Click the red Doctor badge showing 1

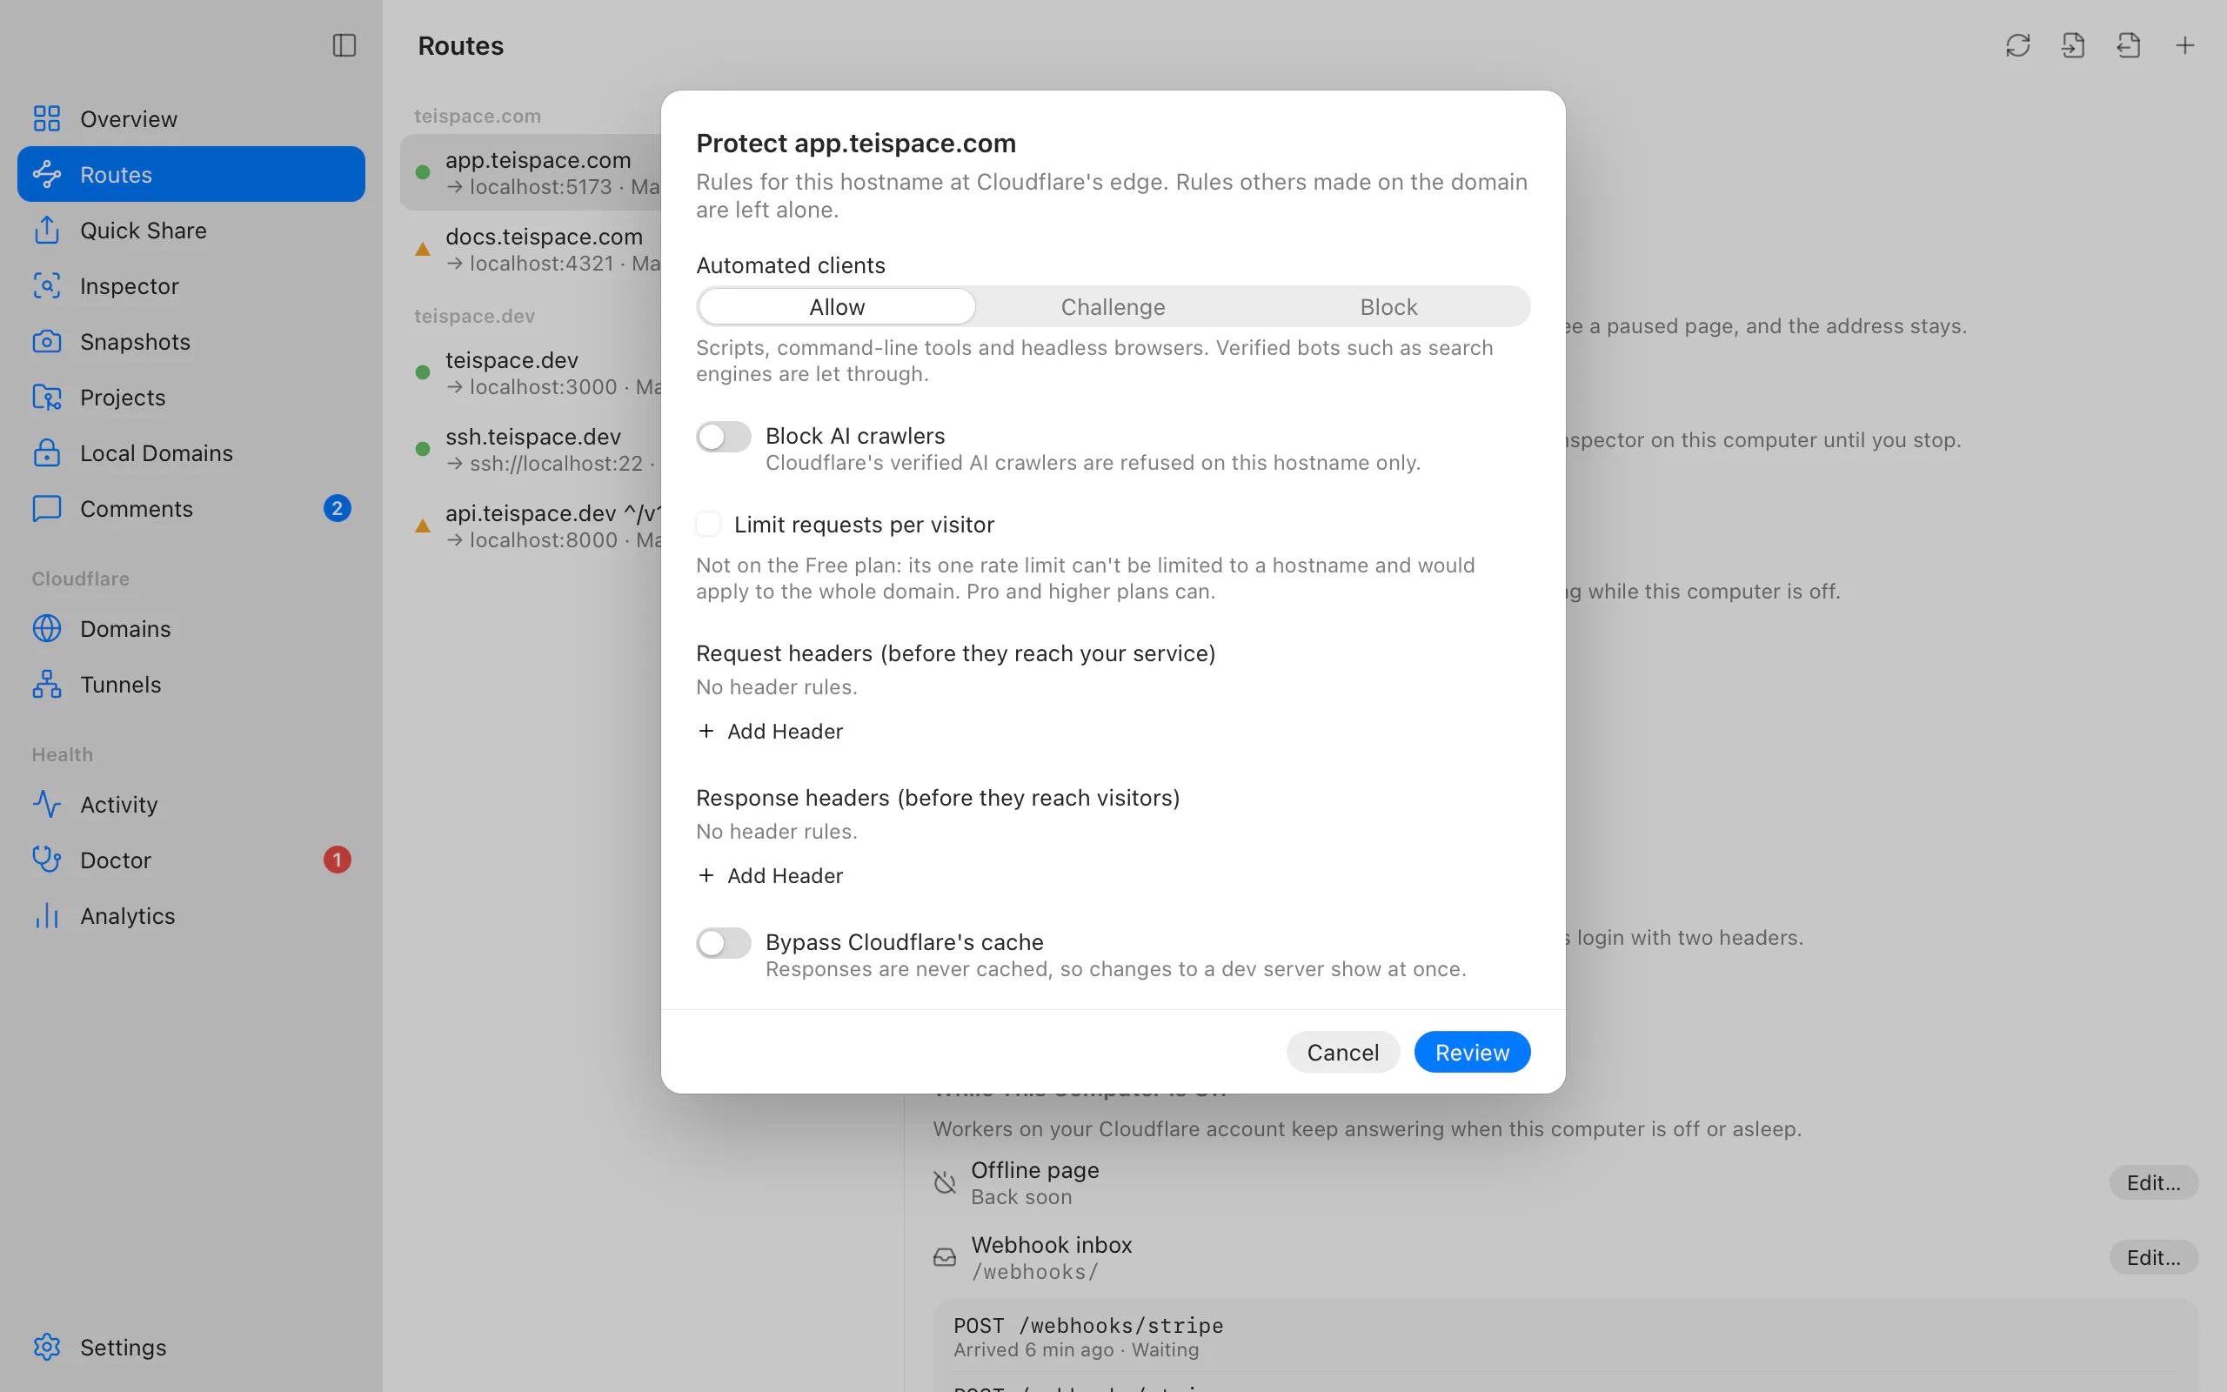pyautogui.click(x=337, y=860)
